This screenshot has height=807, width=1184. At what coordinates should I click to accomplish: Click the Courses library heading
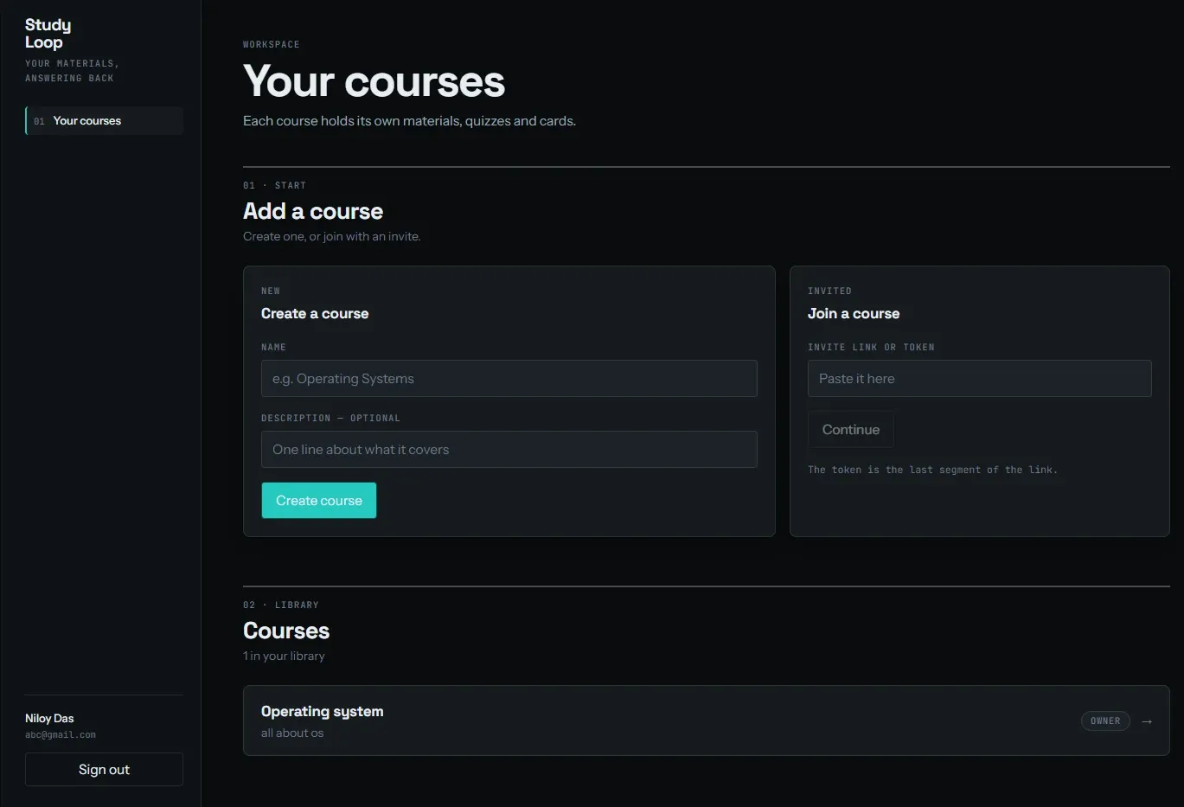pyautogui.click(x=286, y=631)
